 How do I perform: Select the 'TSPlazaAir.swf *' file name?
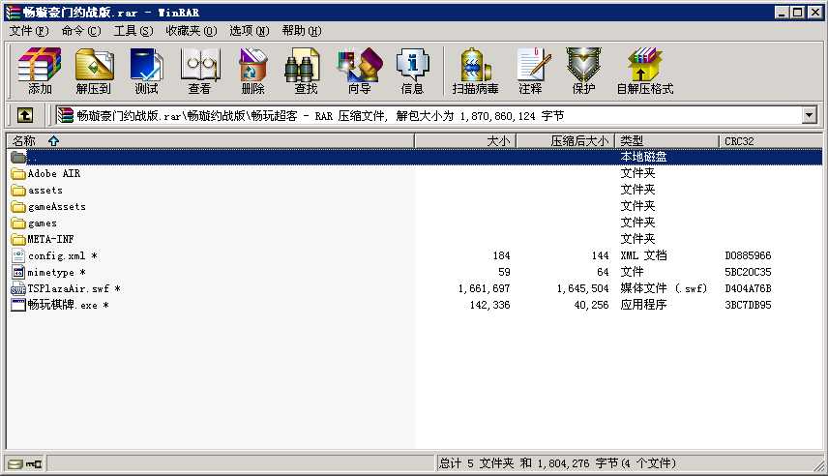tap(74, 288)
